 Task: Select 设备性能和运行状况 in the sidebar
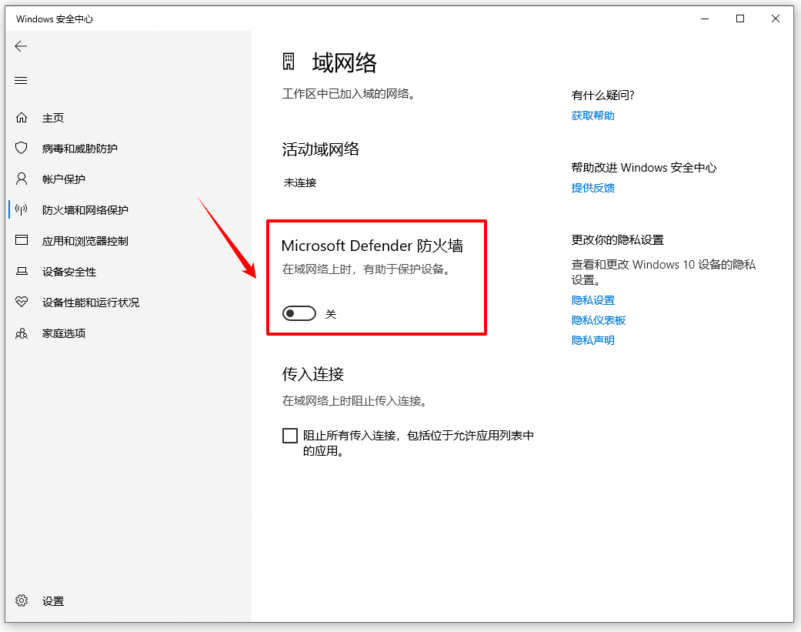(x=91, y=303)
